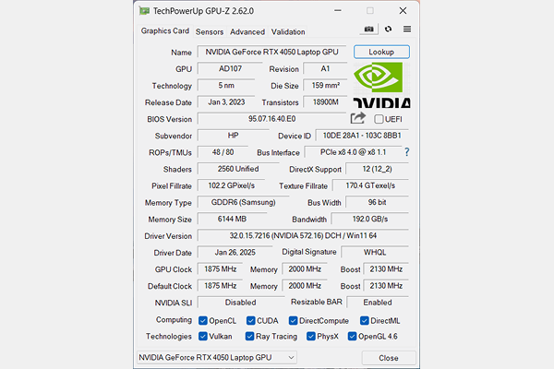Click the Memory Size value 6144 MB

tap(232, 219)
